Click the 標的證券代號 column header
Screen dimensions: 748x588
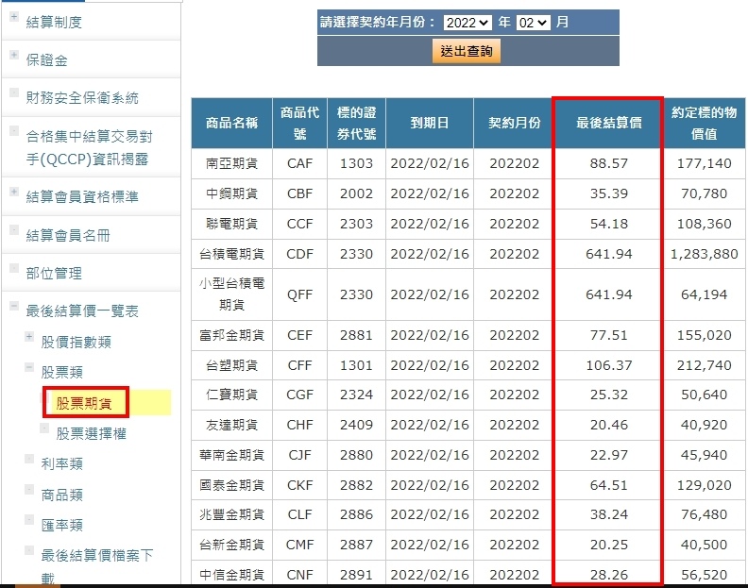356,123
